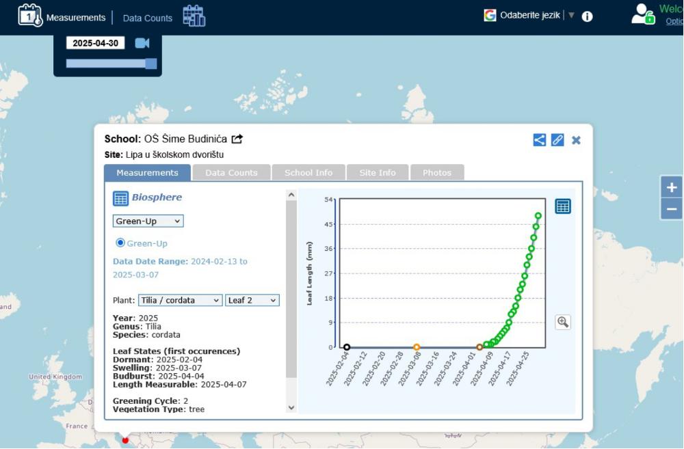Click the info icon next to language selector

[x=587, y=16]
